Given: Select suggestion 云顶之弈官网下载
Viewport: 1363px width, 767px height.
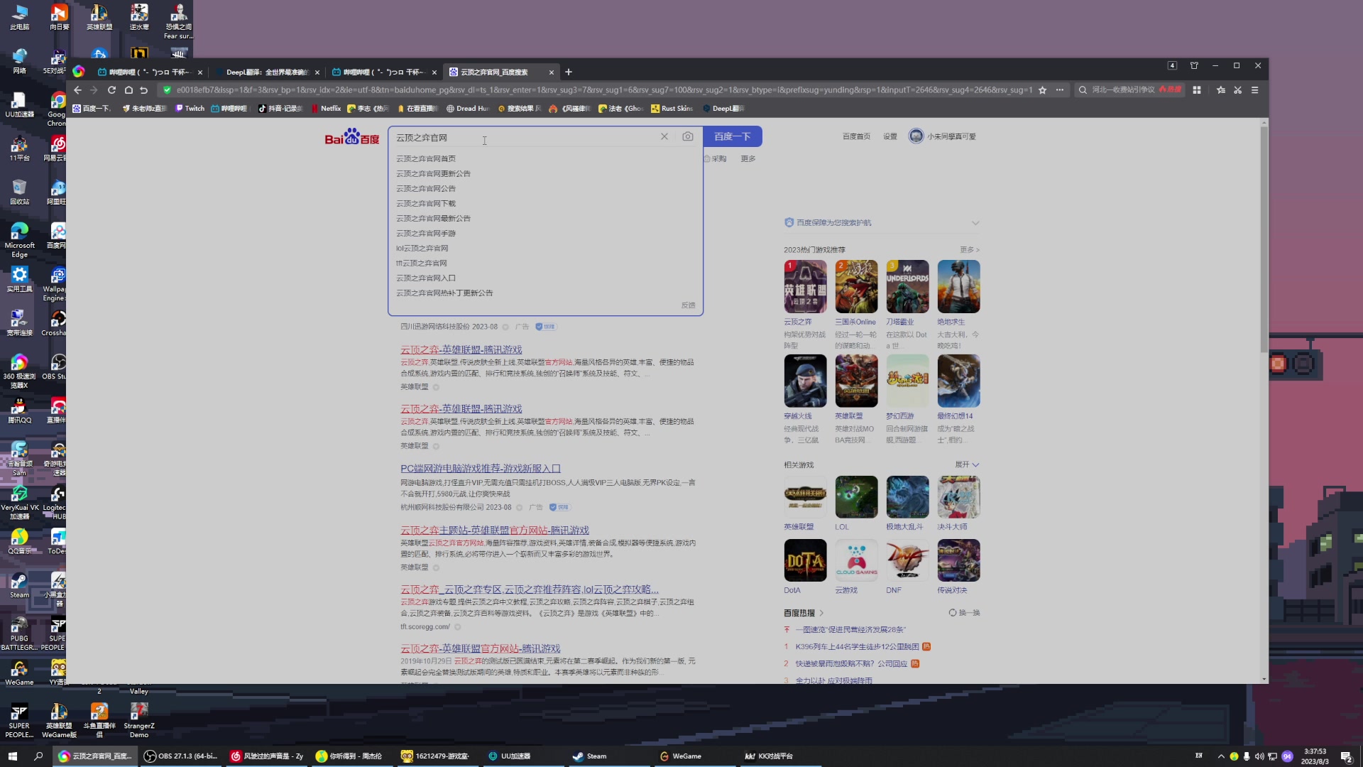Looking at the screenshot, I should pos(426,204).
